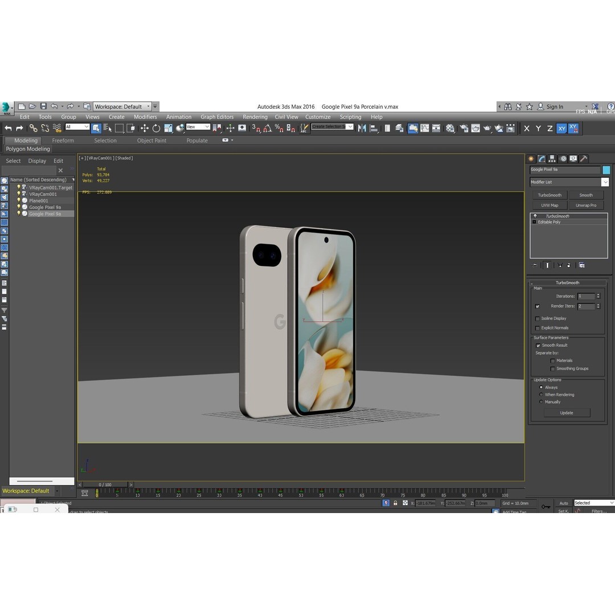Click the Smooth modifier button
The height and width of the screenshot is (615, 615).
[586, 195]
